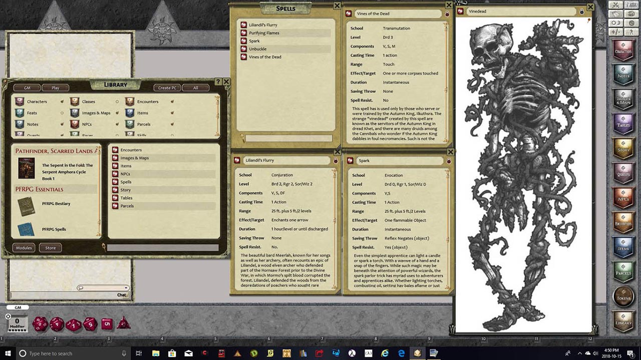Image resolution: width=641 pixels, height=360 pixels.
Task: Click the Modules button in the Library
Action: (24, 247)
